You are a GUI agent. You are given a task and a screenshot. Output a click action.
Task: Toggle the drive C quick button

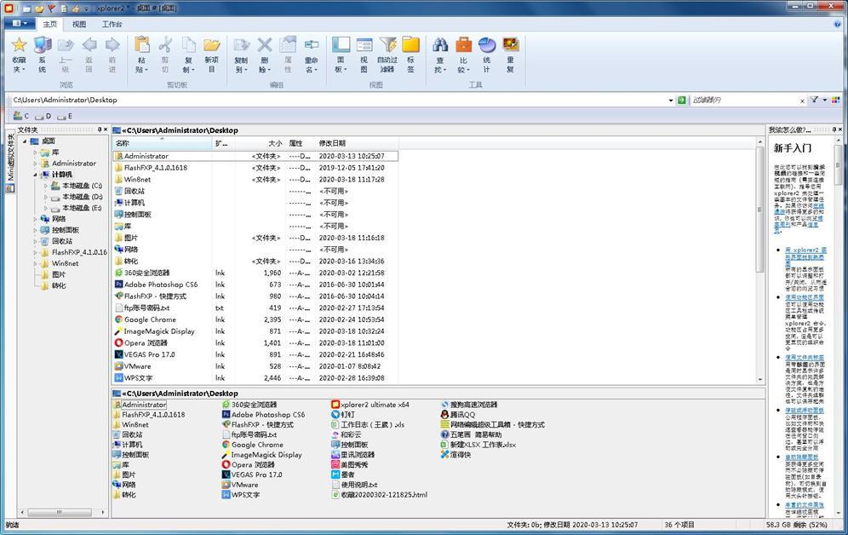23,116
